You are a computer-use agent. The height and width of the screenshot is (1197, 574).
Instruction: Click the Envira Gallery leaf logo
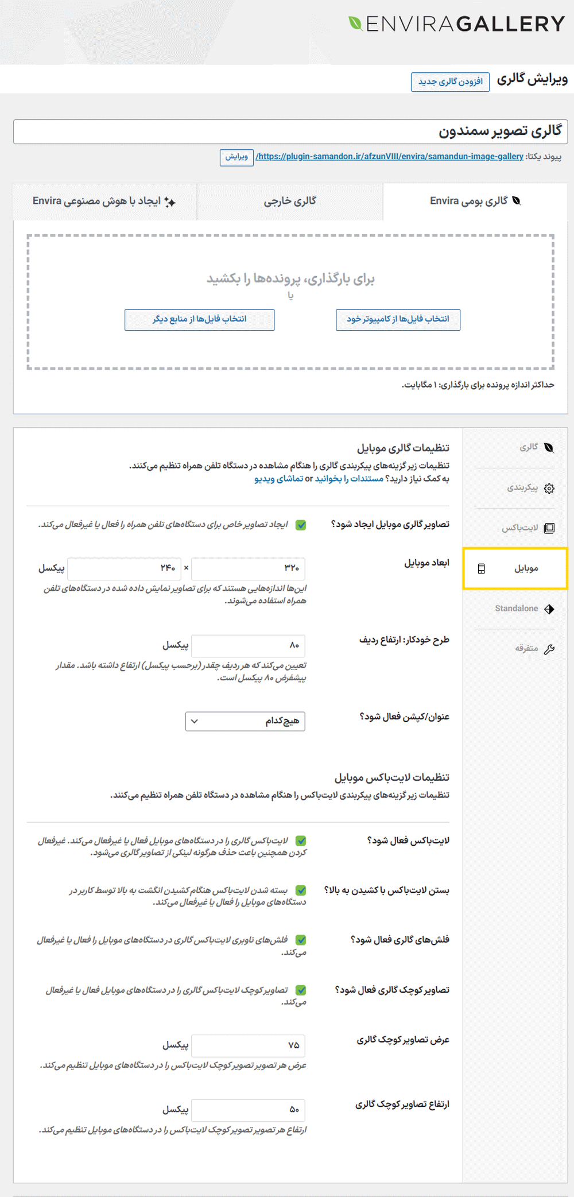coord(355,23)
